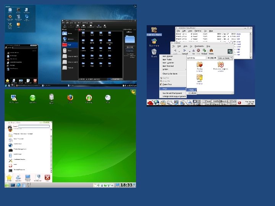Click the red X Leave tab in SUSE menu
The image size is (275, 206).
pyautogui.click(x=47, y=178)
